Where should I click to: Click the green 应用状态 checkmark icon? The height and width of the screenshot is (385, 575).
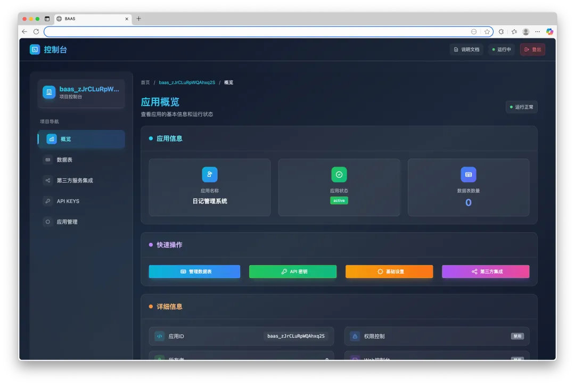339,175
